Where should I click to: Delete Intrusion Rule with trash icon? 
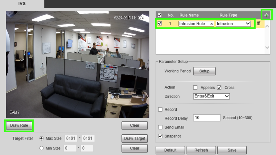pos(258,23)
